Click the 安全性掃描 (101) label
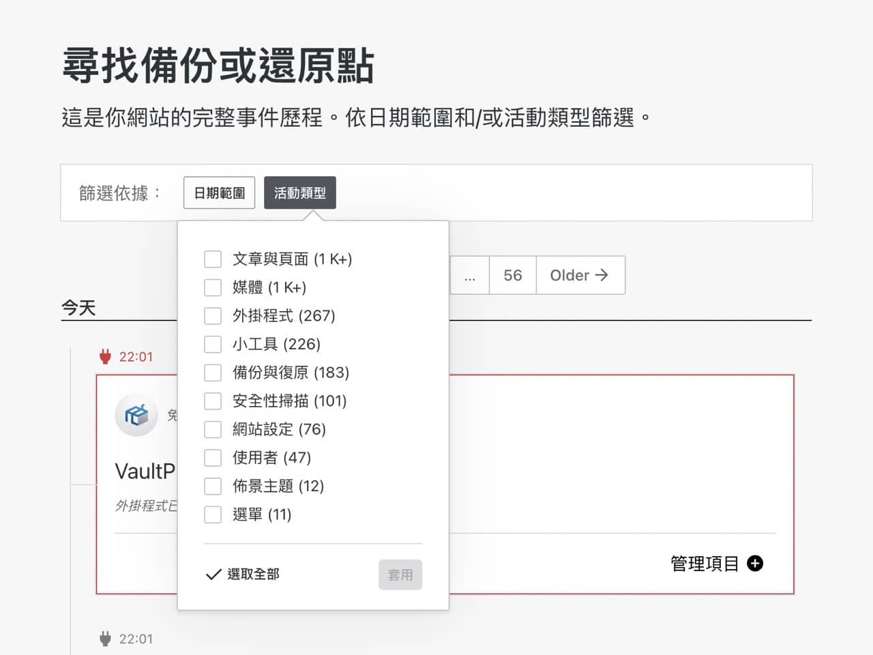Viewport: 873px width, 655px height. 289,401
